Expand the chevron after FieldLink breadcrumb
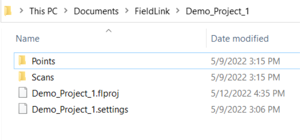 [x=177, y=11]
